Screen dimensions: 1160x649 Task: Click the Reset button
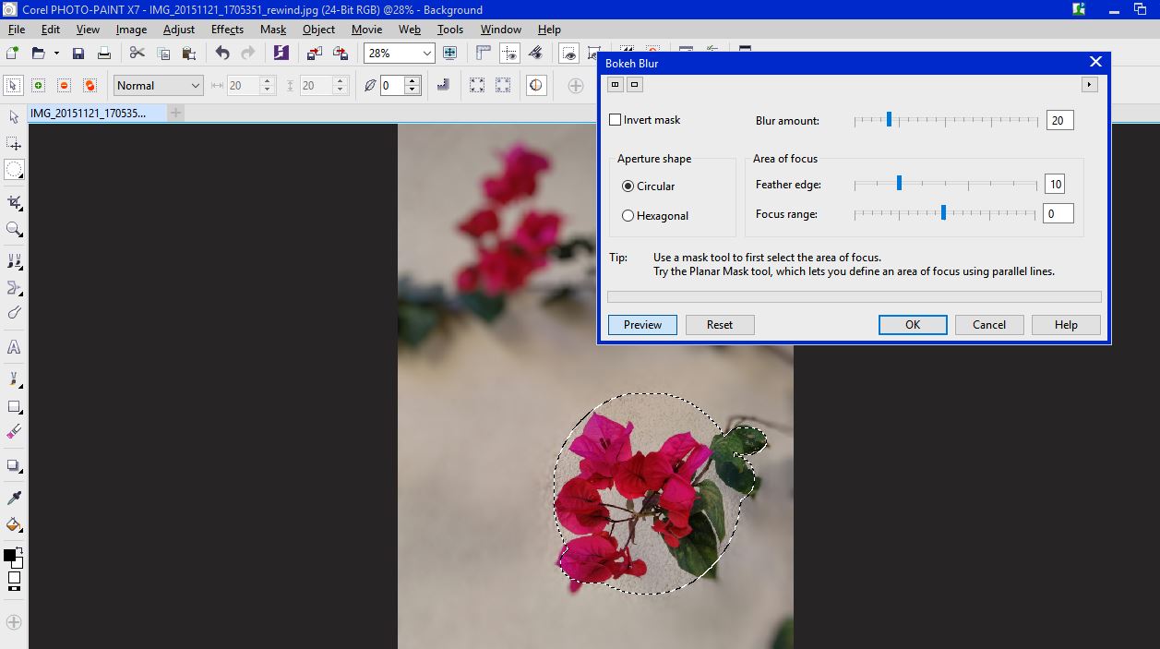[720, 324]
